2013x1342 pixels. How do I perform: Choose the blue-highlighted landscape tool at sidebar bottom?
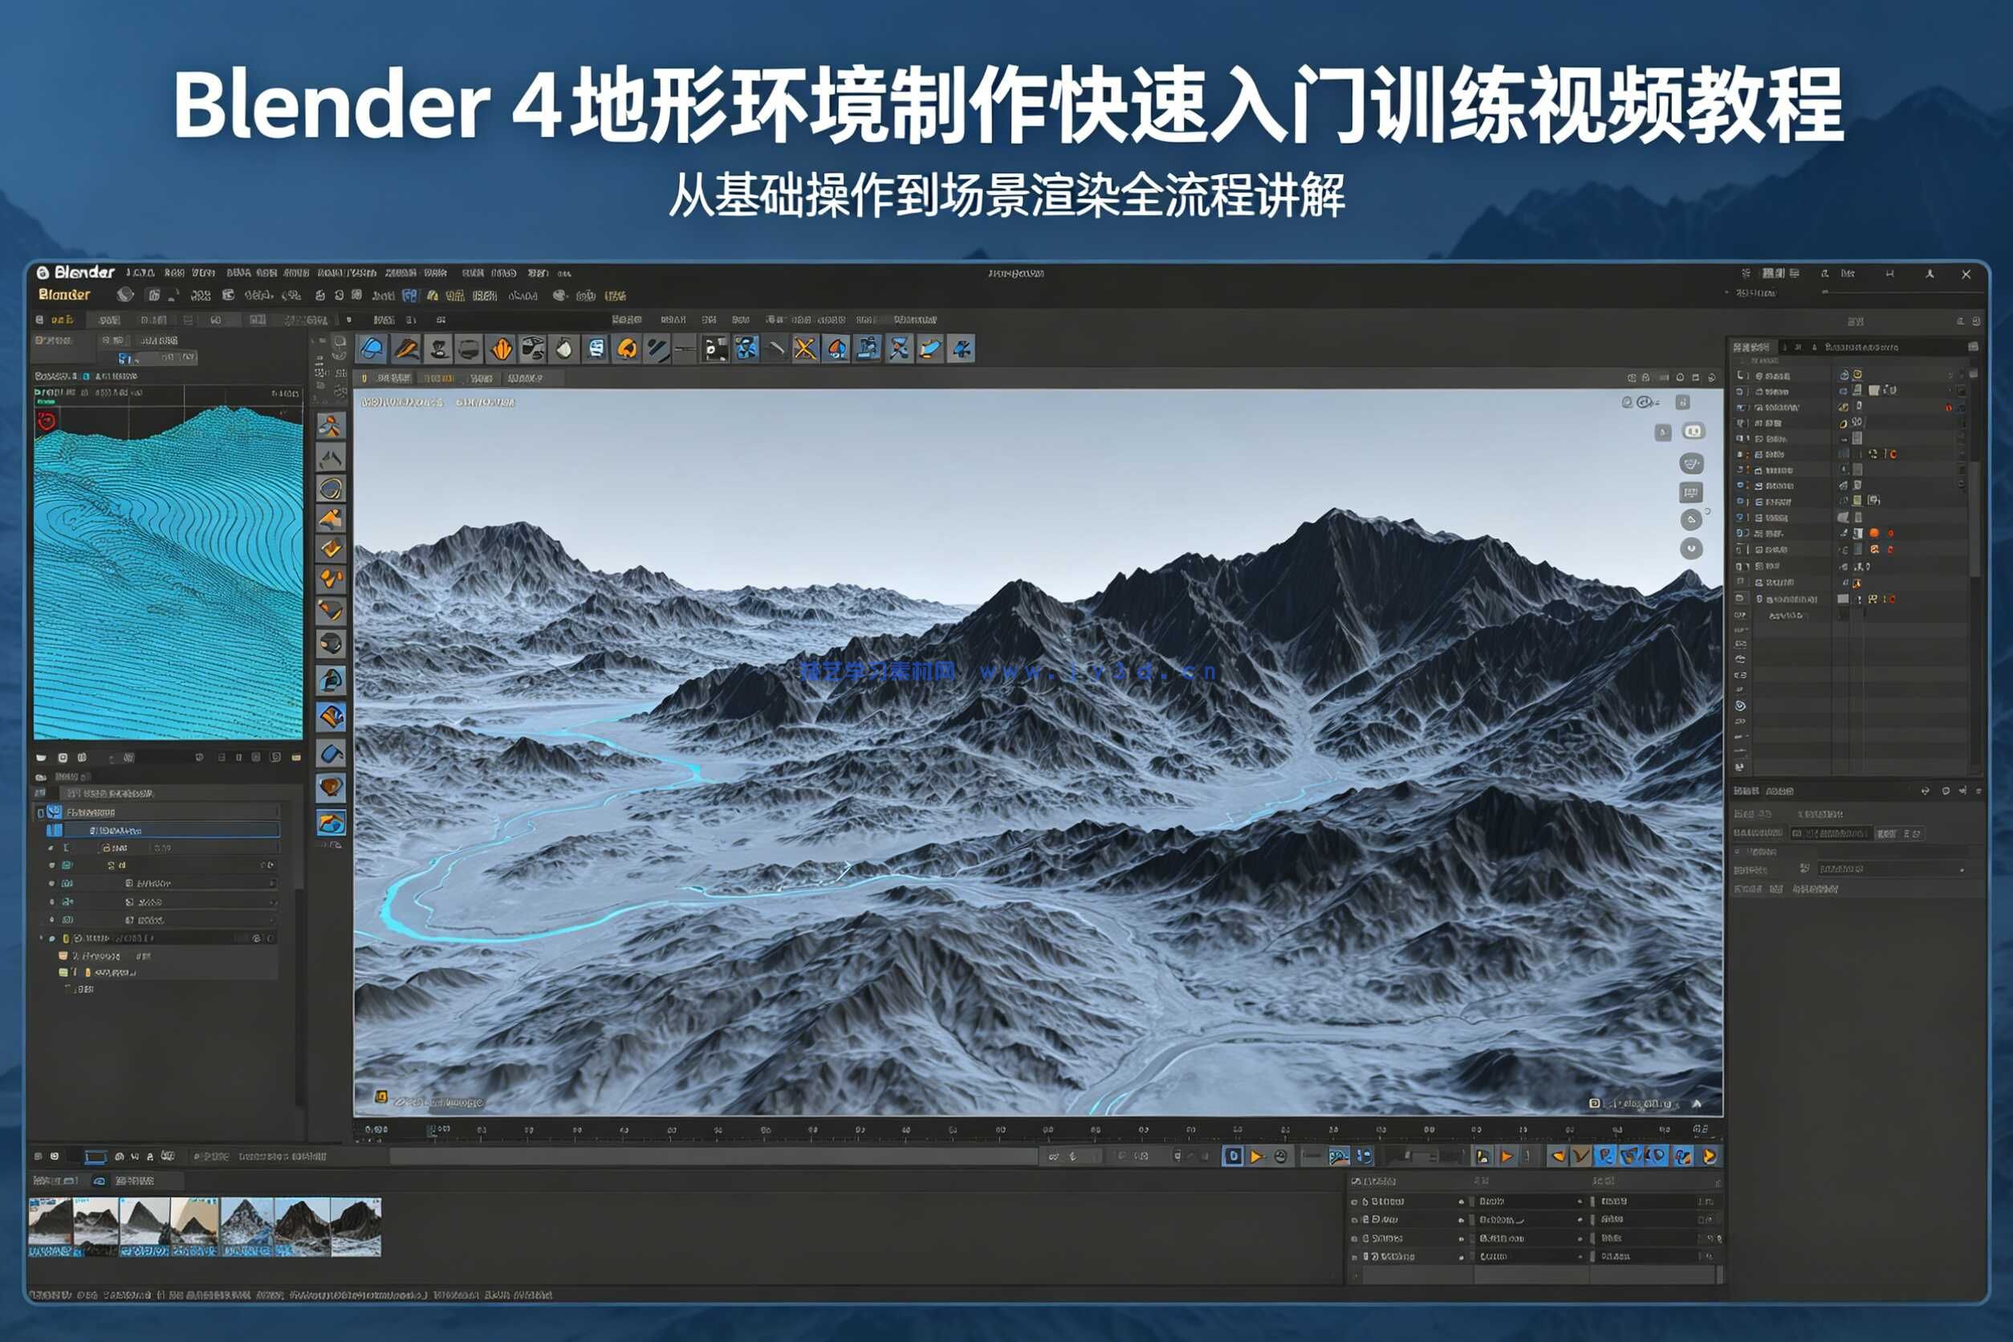(331, 823)
